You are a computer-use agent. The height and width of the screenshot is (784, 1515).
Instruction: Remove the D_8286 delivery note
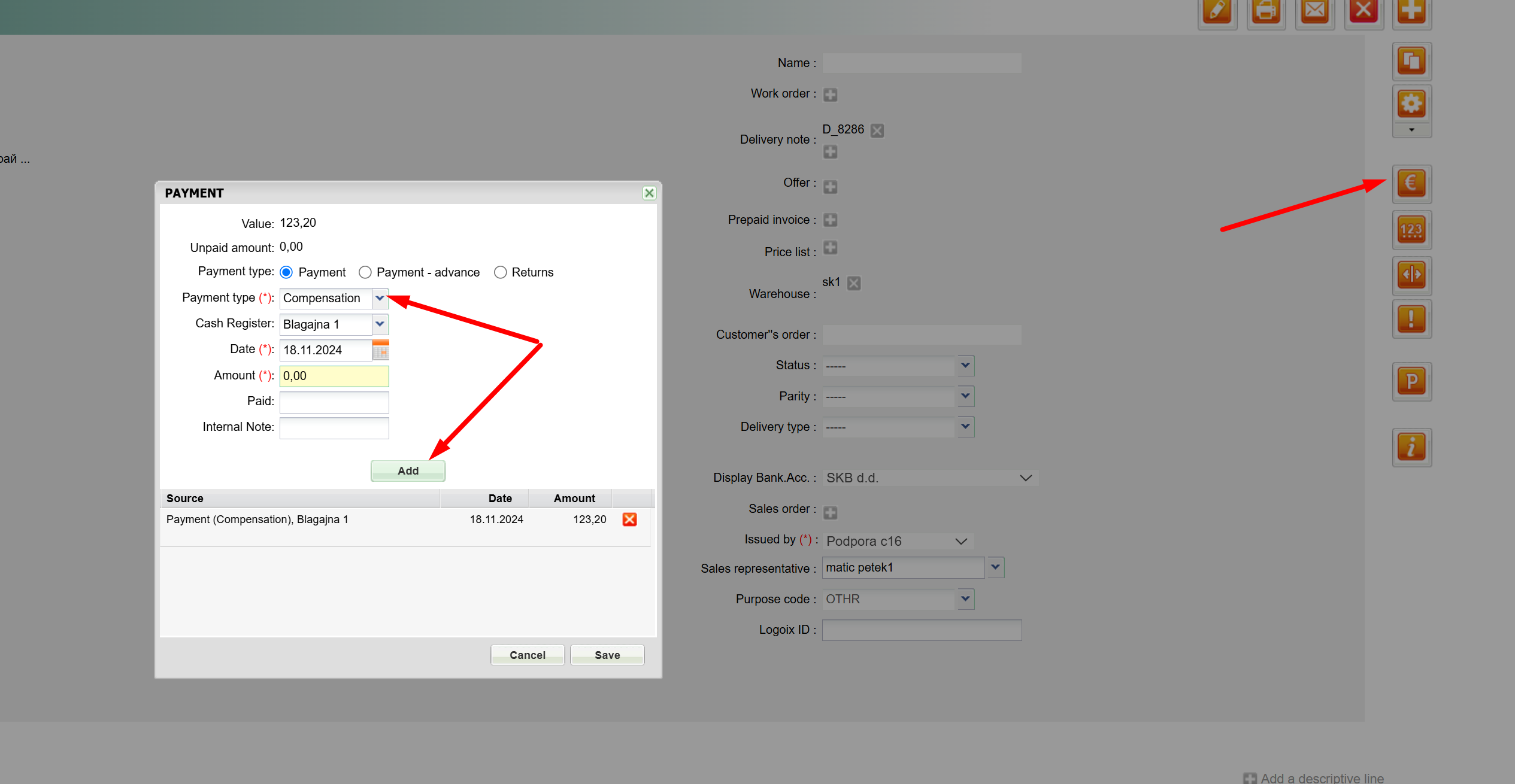877,130
